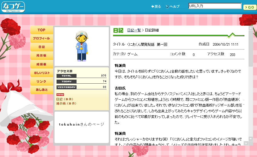Click the red new badge icon
Screen dimensions: 257x157
pos(60,95)
